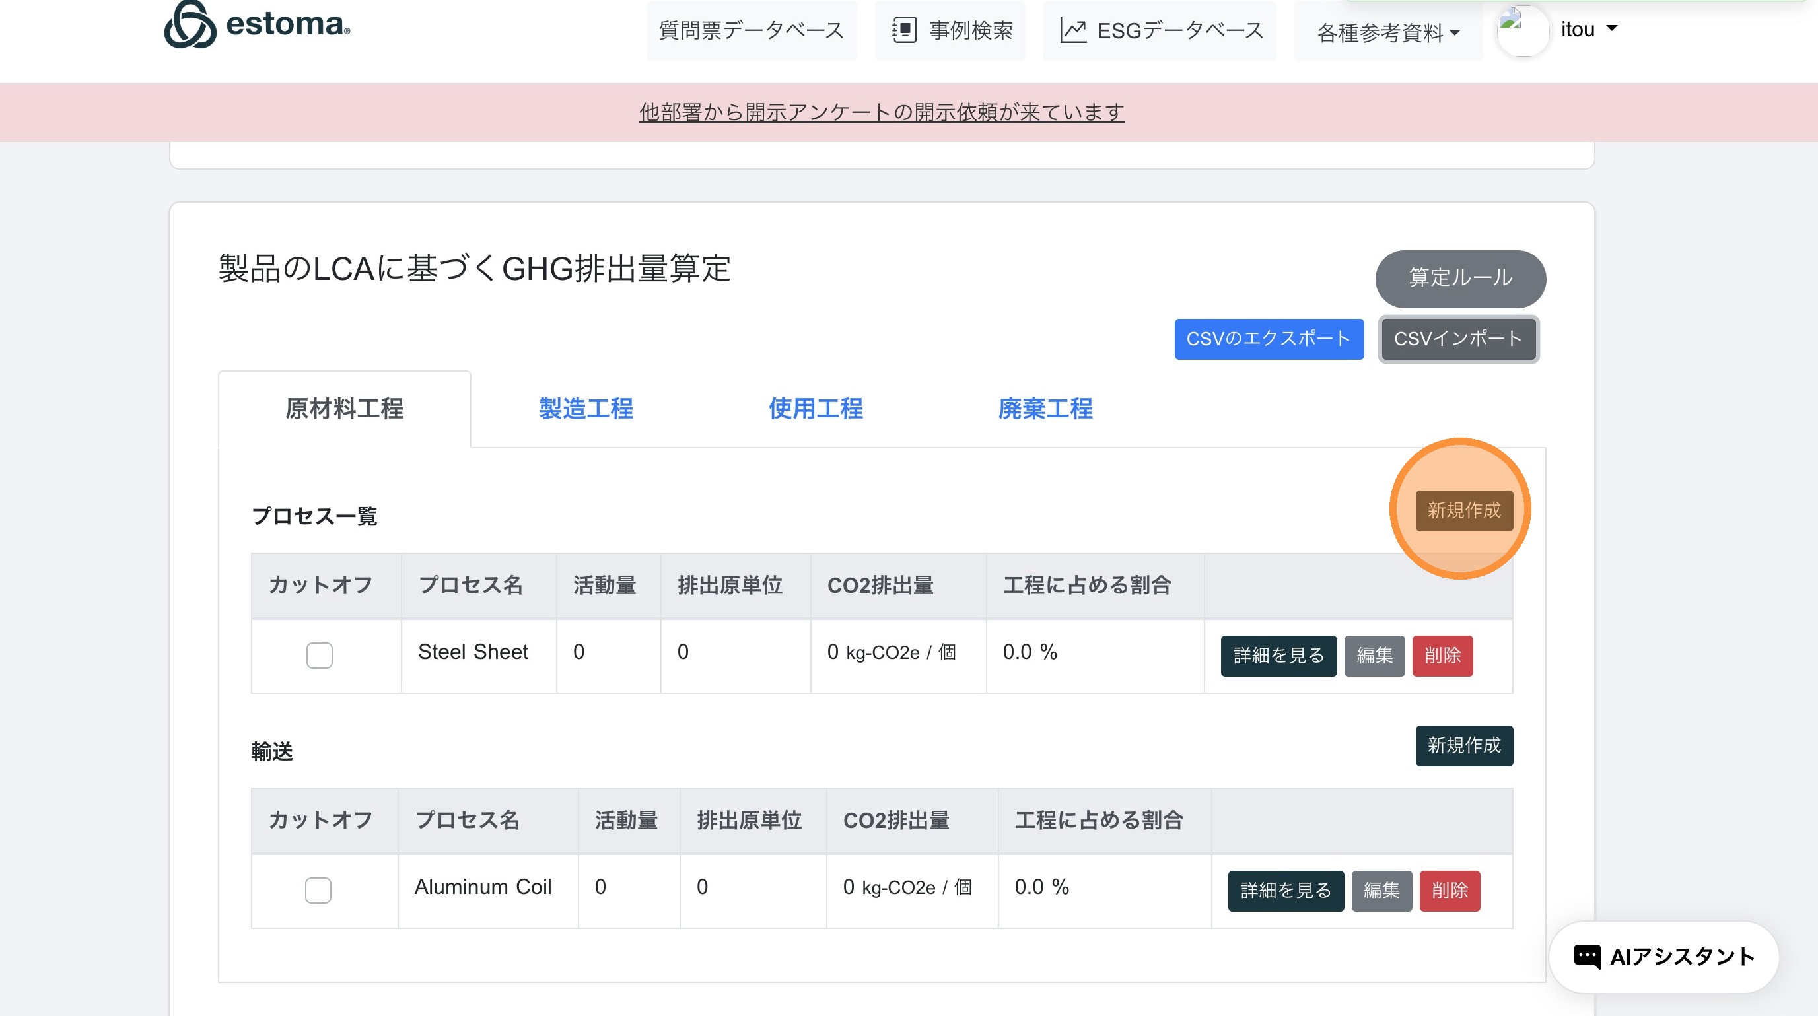Open ESGデータベース chart icon
Screen dimensions: 1818x1016
pos(1072,30)
